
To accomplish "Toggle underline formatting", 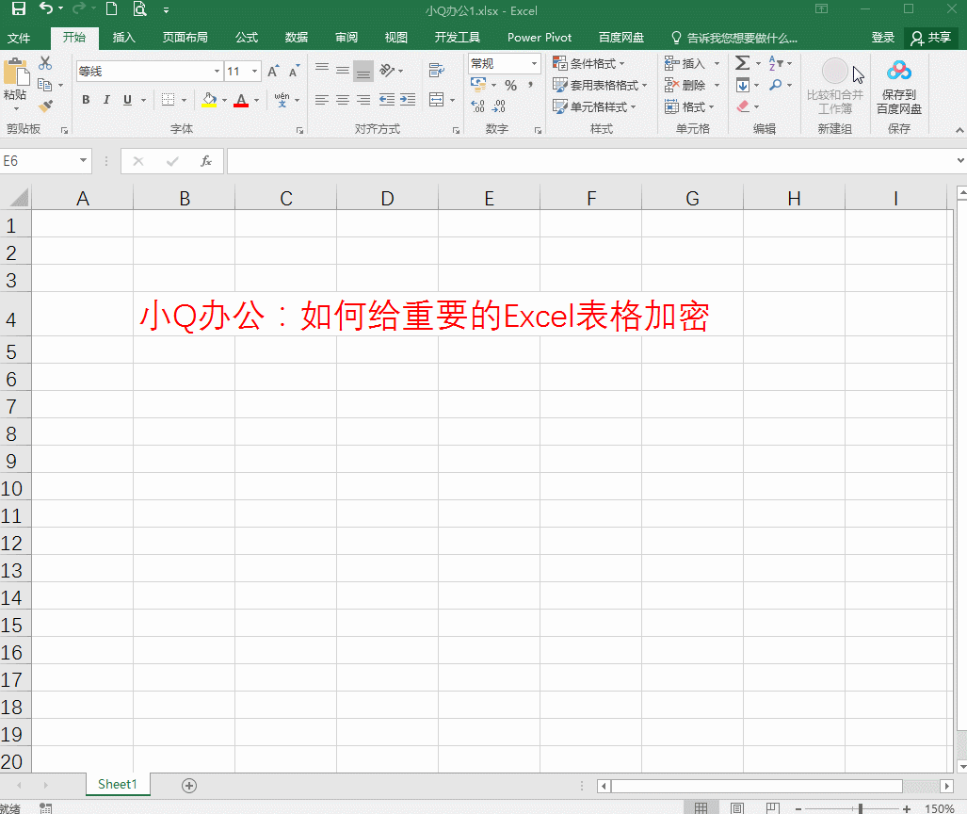I will coord(127,100).
